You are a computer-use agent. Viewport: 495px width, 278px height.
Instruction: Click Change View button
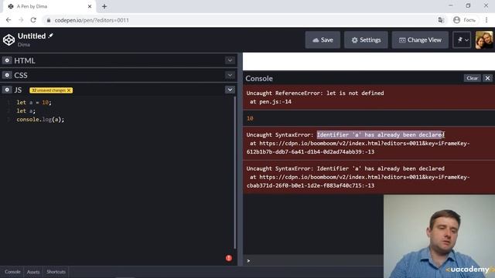point(420,40)
